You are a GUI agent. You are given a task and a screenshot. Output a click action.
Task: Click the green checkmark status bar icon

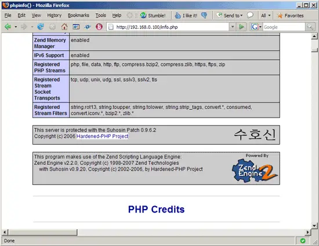tap(303, 241)
